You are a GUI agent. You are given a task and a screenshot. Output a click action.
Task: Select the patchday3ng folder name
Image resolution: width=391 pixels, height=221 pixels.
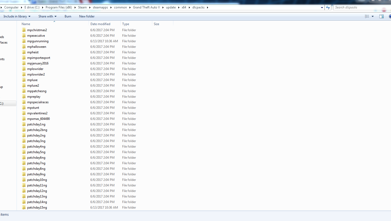[x=36, y=141]
